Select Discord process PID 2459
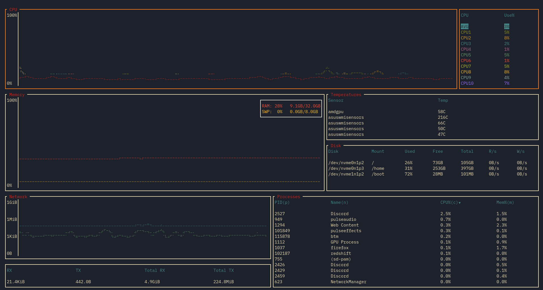543x290 pixels. [x=406, y=276]
